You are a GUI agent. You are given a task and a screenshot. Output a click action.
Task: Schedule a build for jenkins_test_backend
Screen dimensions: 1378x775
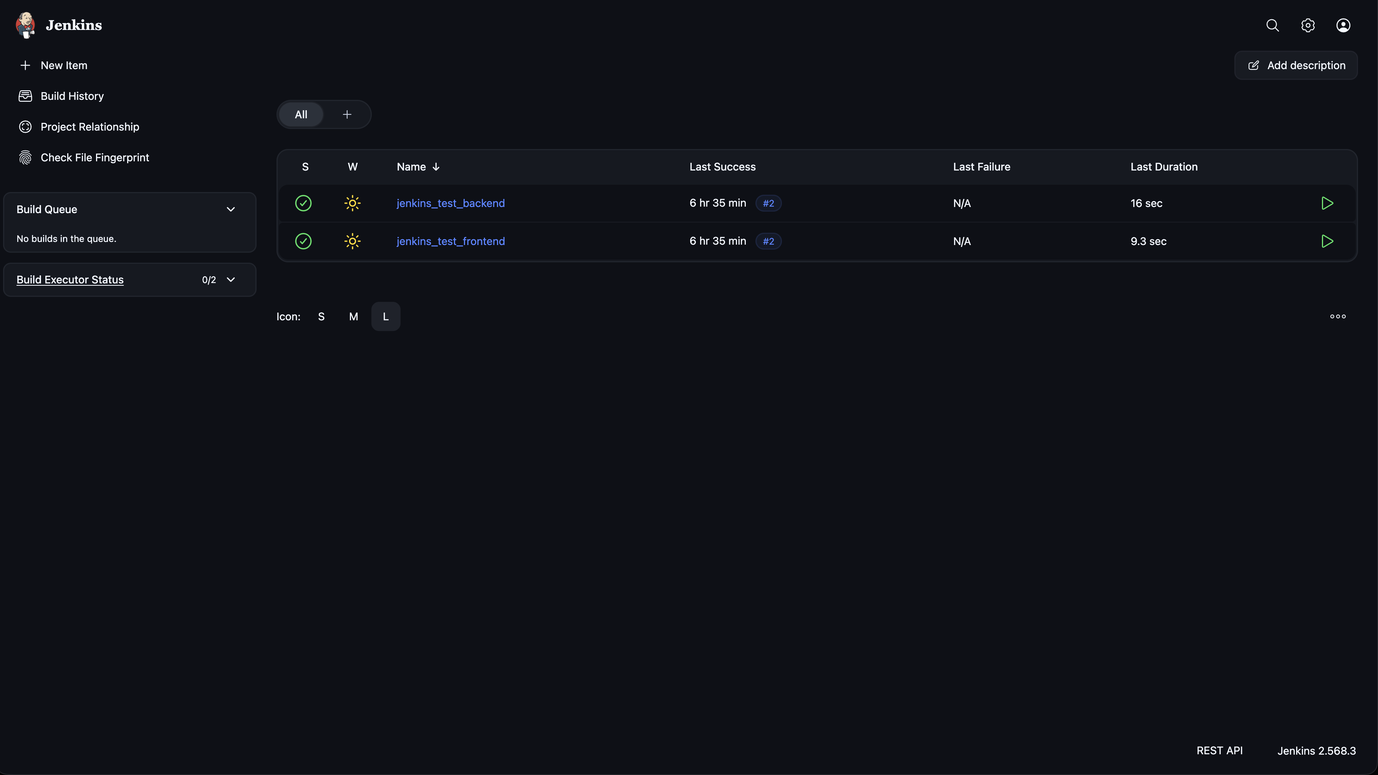pyautogui.click(x=1327, y=203)
